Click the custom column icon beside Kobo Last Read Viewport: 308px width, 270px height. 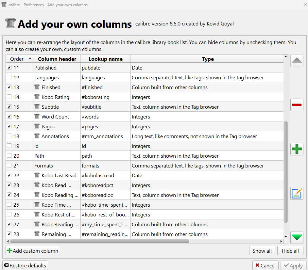pos(37,175)
